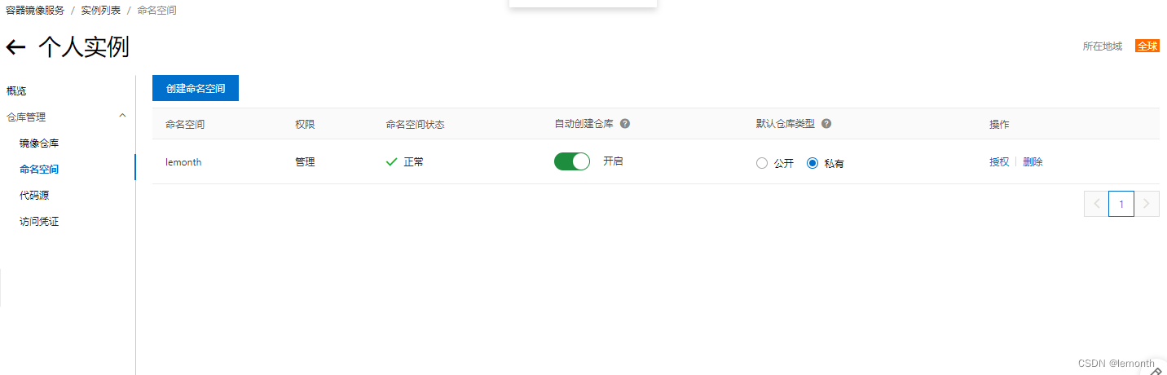The height and width of the screenshot is (375, 1167).
Task: Open 访问凭证 in the sidebar
Action: pyautogui.click(x=39, y=222)
